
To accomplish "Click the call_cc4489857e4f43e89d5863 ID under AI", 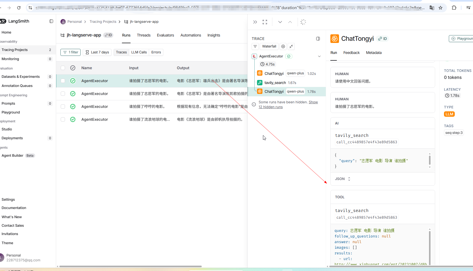I will pyautogui.click(x=367, y=142).
